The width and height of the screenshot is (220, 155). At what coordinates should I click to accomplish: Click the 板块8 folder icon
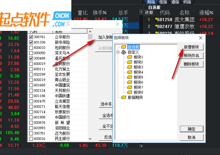click(130, 92)
